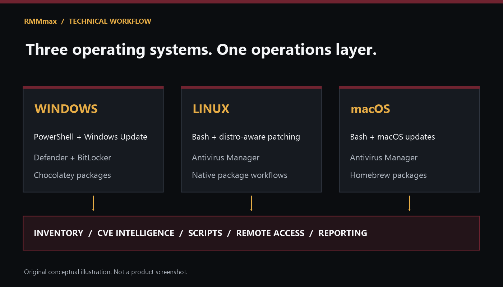Click CVE INTELLIGENCE in the bottom bar

pyautogui.click(x=136, y=233)
